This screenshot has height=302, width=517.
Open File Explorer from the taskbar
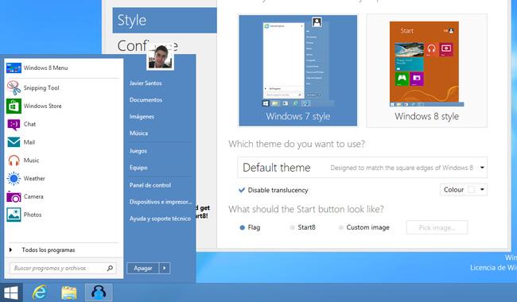(69, 292)
